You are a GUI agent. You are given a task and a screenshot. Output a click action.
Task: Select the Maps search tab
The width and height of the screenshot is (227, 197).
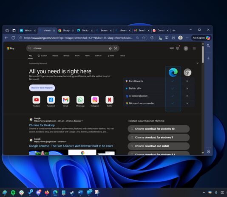[77, 56]
